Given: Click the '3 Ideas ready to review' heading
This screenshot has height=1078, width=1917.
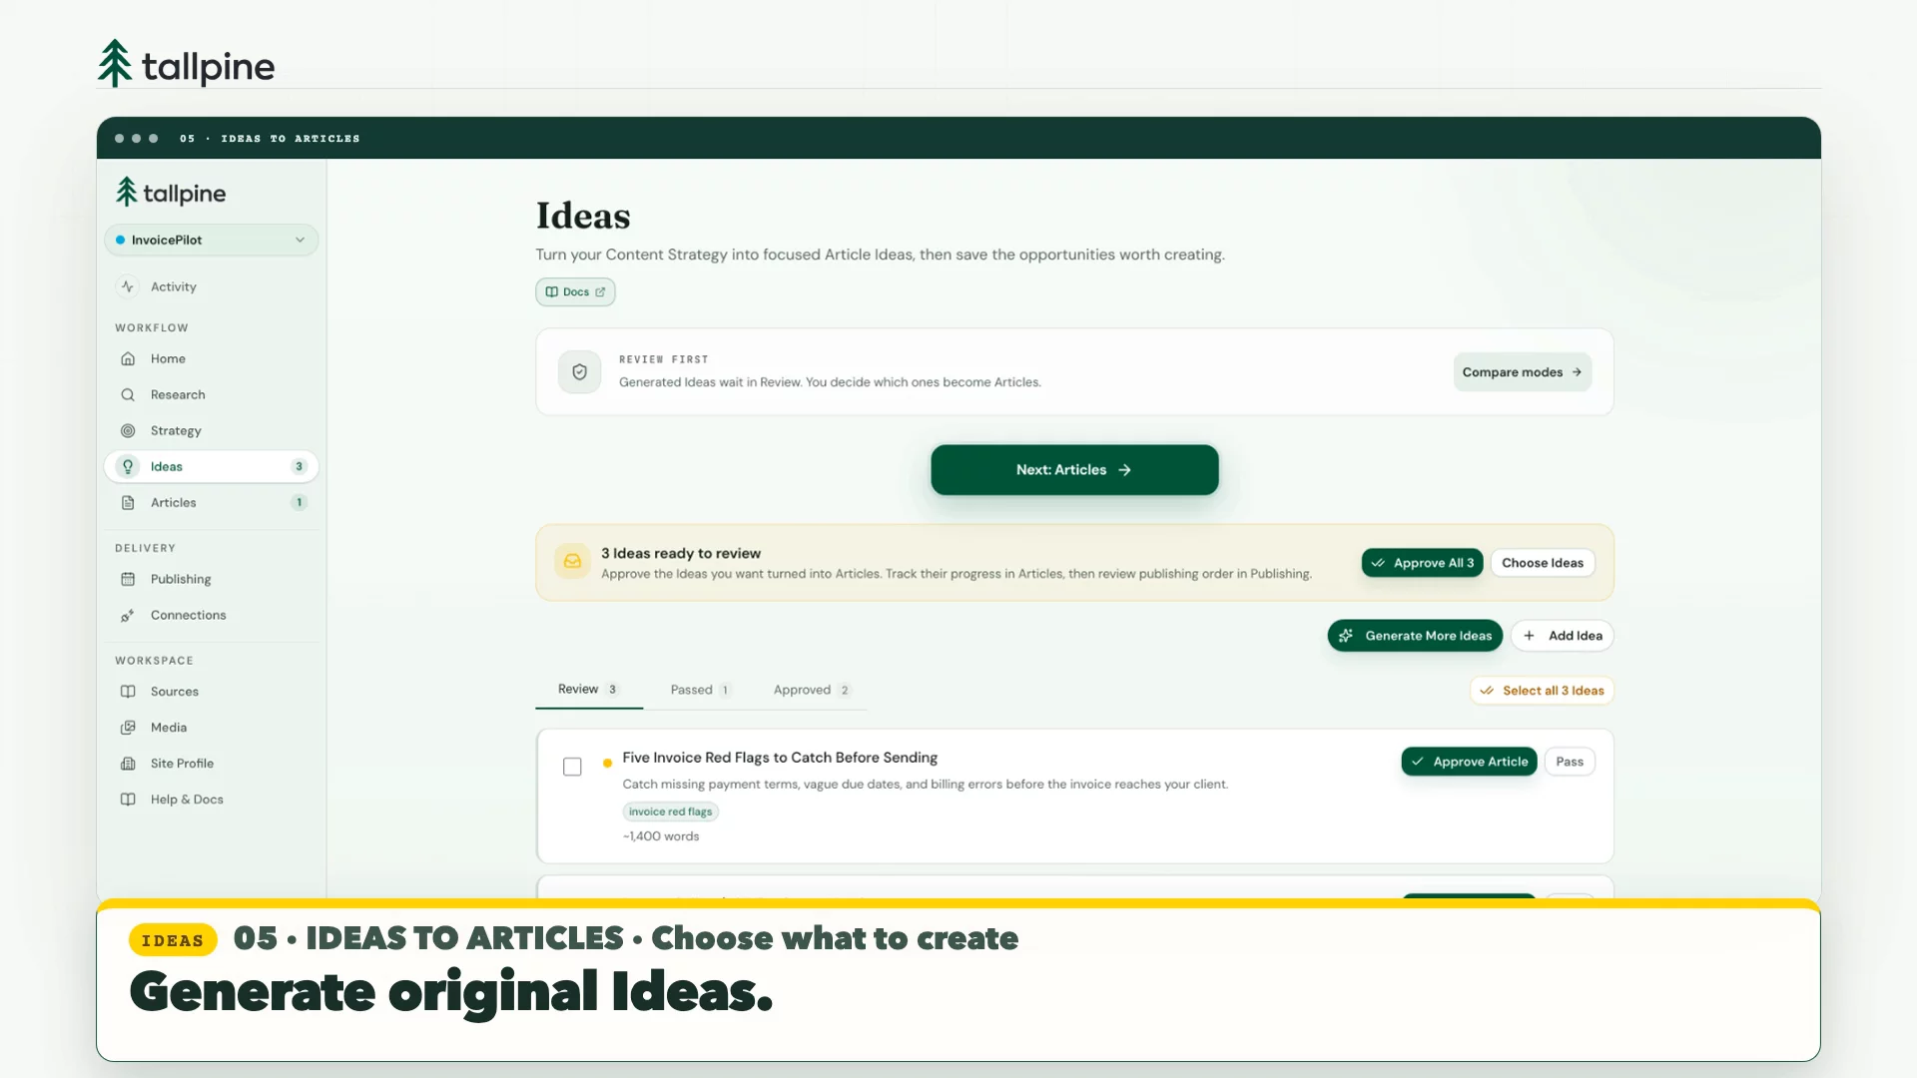Looking at the screenshot, I should tap(681, 553).
